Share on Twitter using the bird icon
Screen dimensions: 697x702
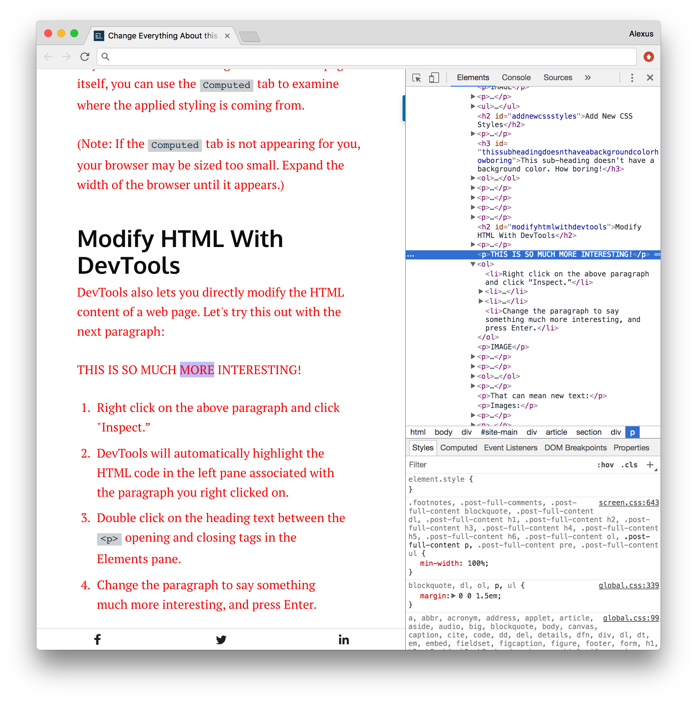click(221, 639)
